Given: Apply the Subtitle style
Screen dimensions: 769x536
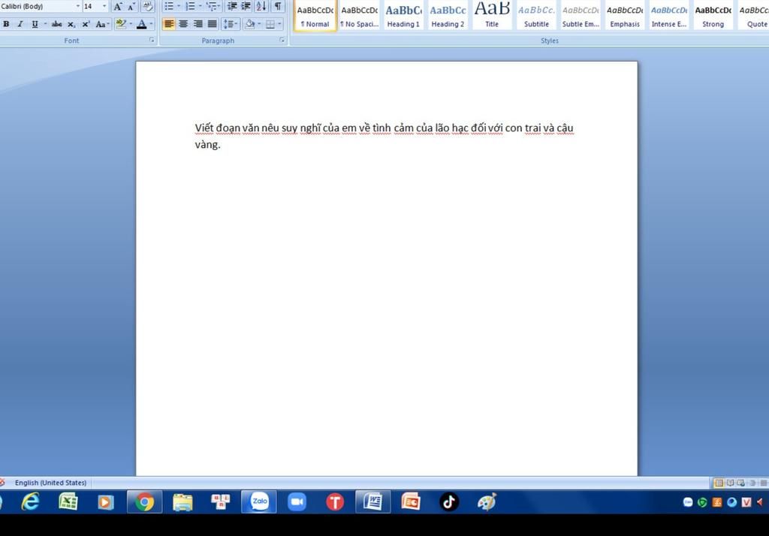Looking at the screenshot, I should pos(536,17).
